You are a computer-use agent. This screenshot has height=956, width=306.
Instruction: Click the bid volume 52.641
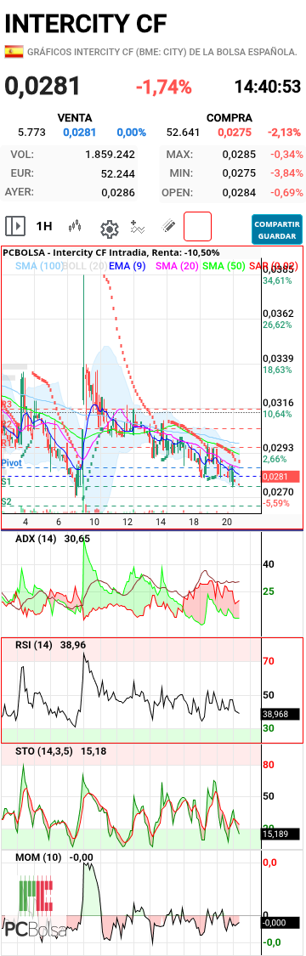click(x=183, y=133)
